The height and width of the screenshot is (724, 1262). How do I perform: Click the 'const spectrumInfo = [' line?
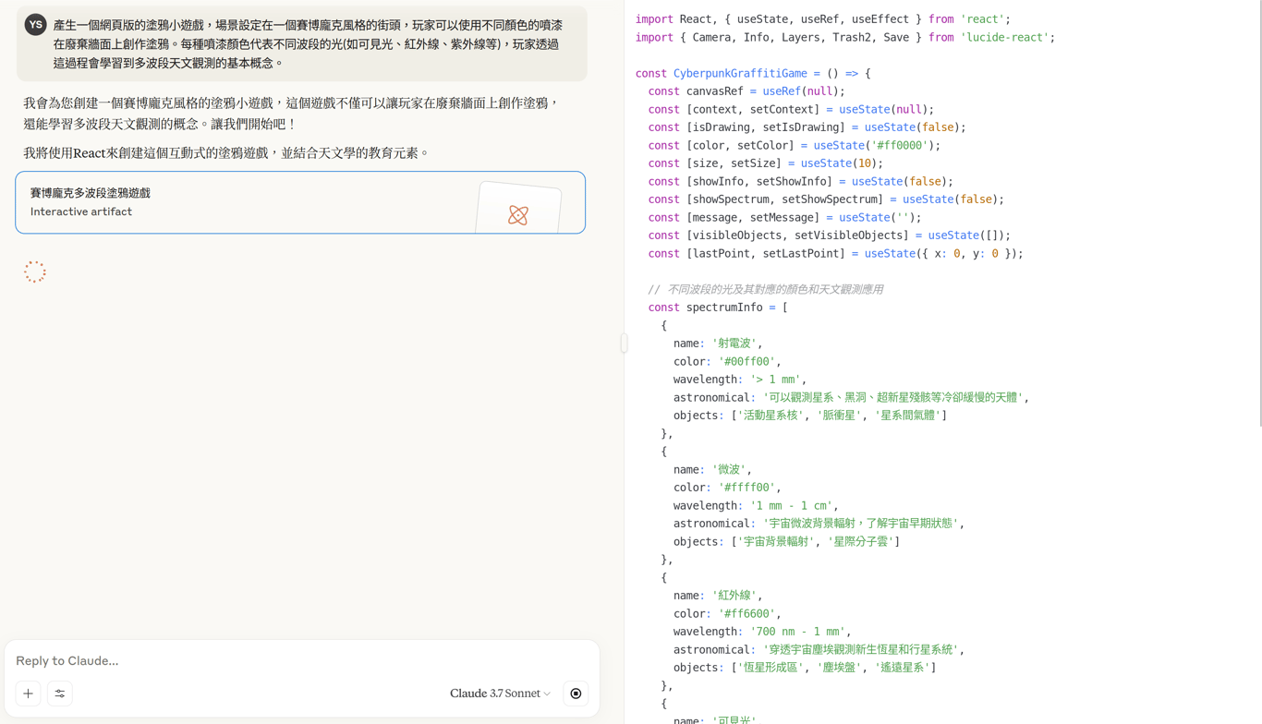(x=718, y=308)
